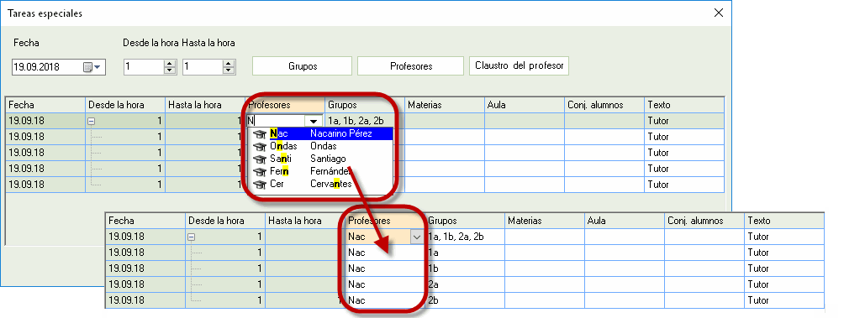844x318 pixels.
Task: Close the Tareas especiales dialog
Action: tap(718, 13)
